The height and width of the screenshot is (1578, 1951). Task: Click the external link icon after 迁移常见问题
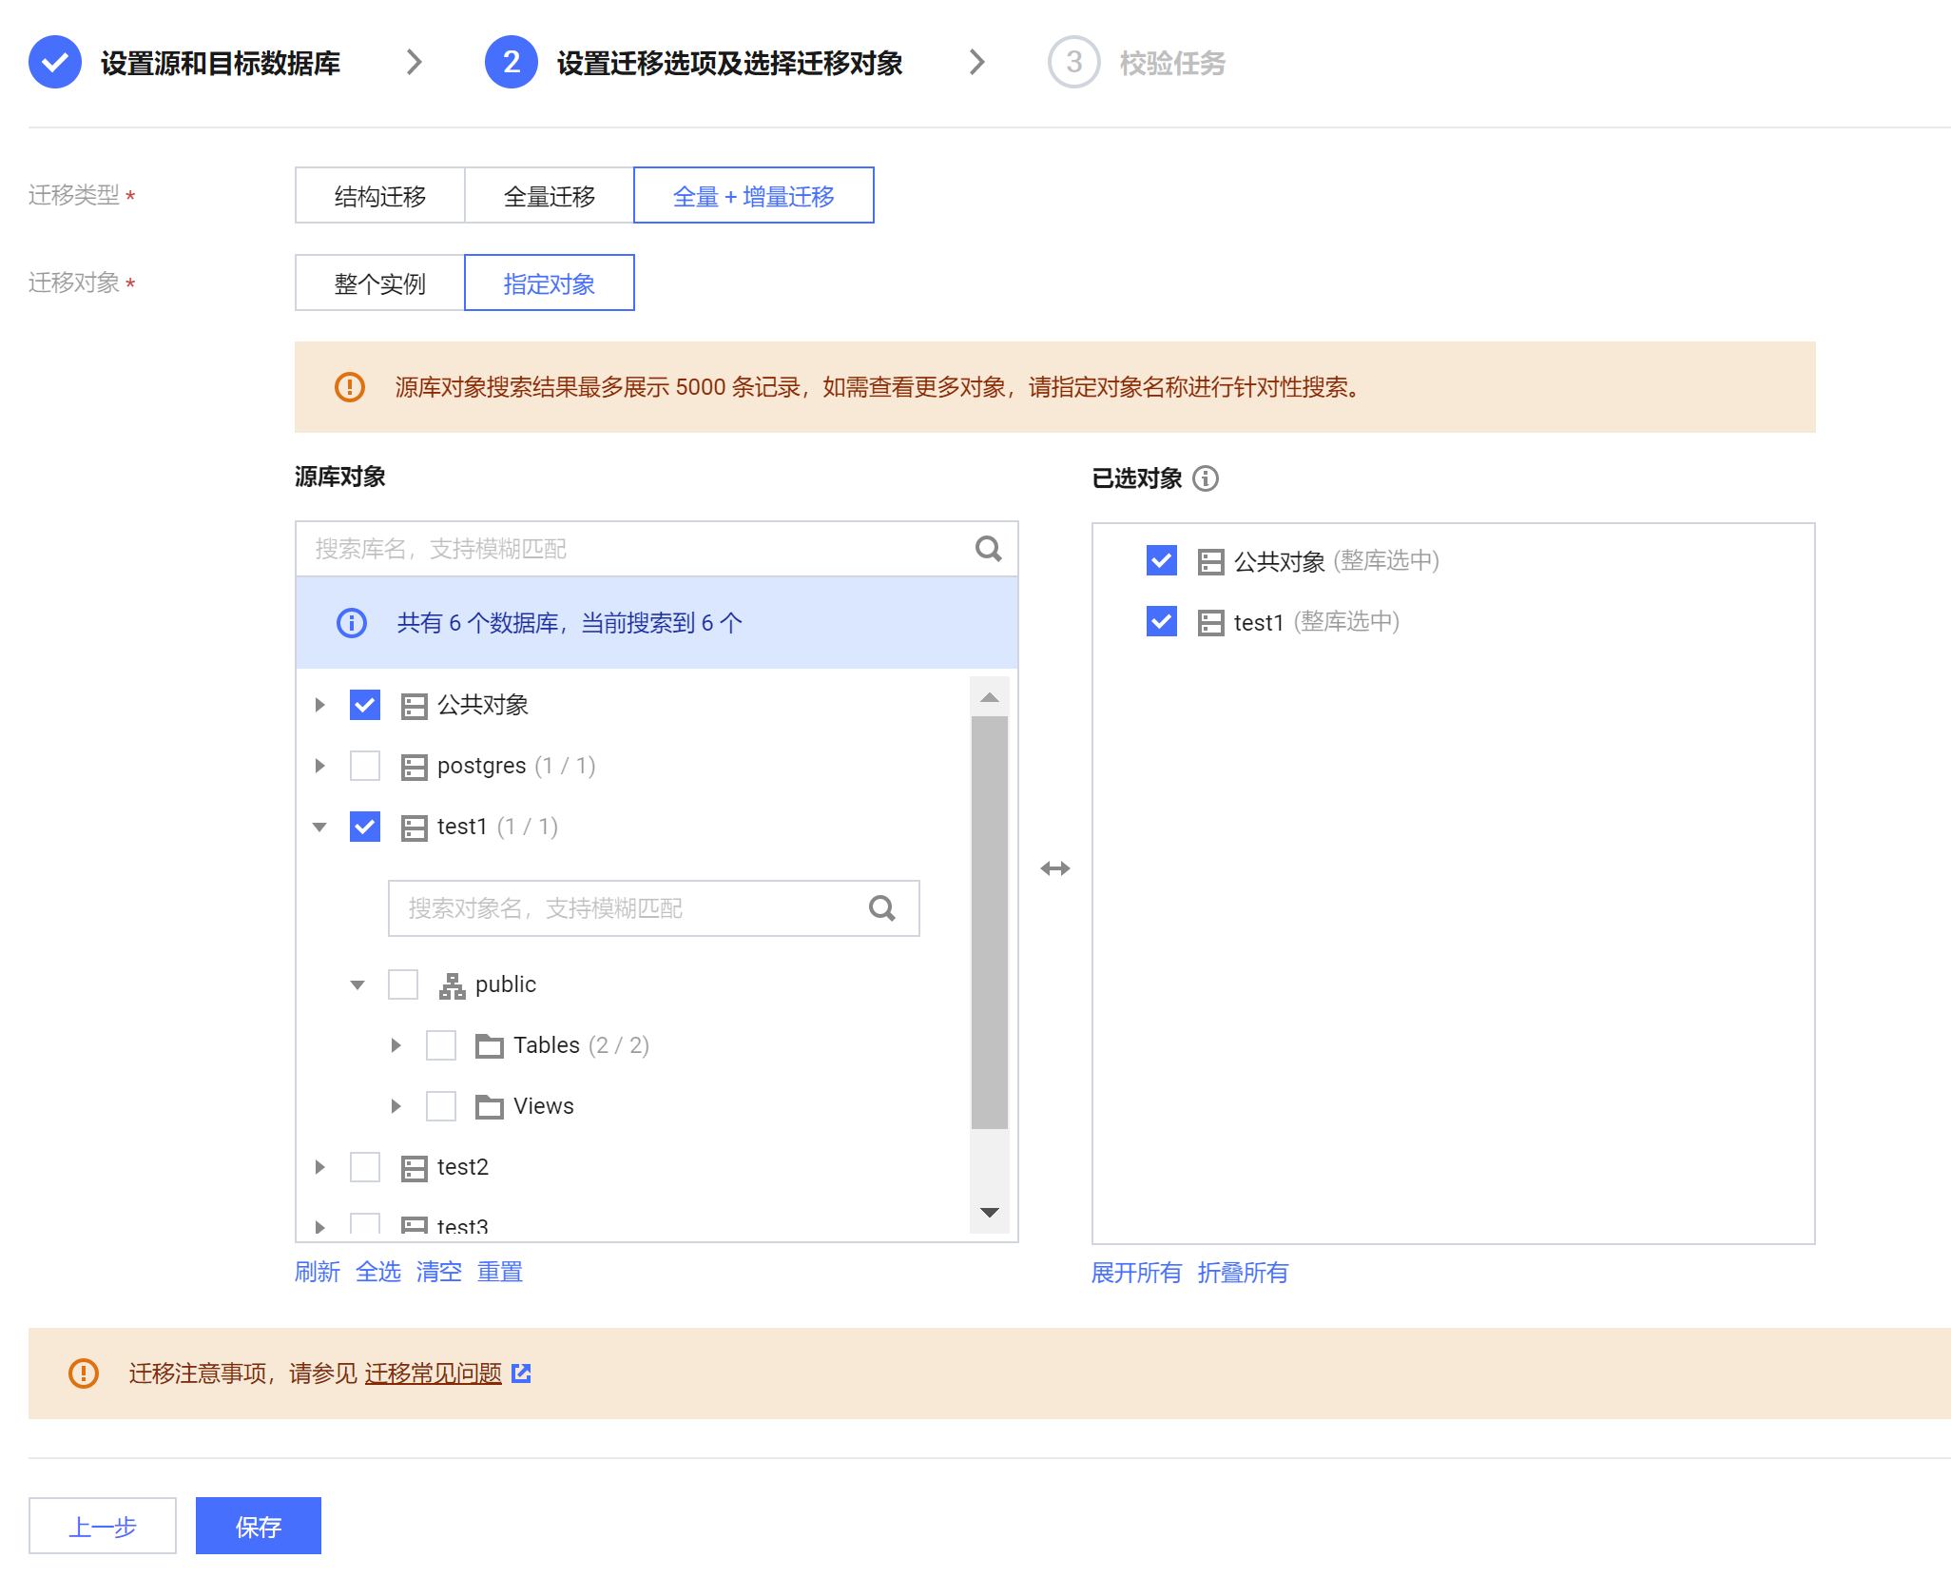521,1373
